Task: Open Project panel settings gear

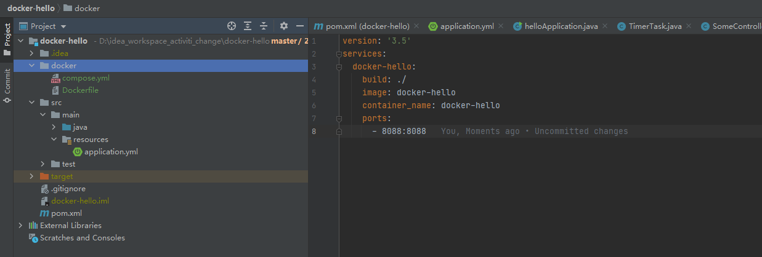Action: tap(284, 26)
